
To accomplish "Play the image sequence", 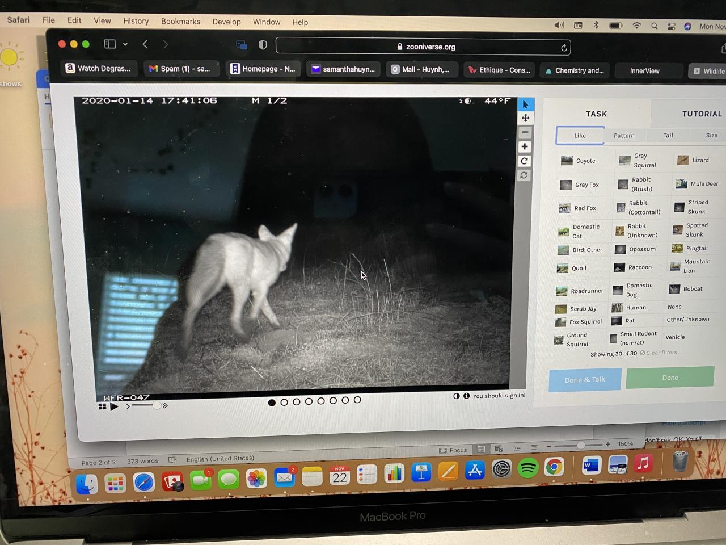I will coord(115,406).
